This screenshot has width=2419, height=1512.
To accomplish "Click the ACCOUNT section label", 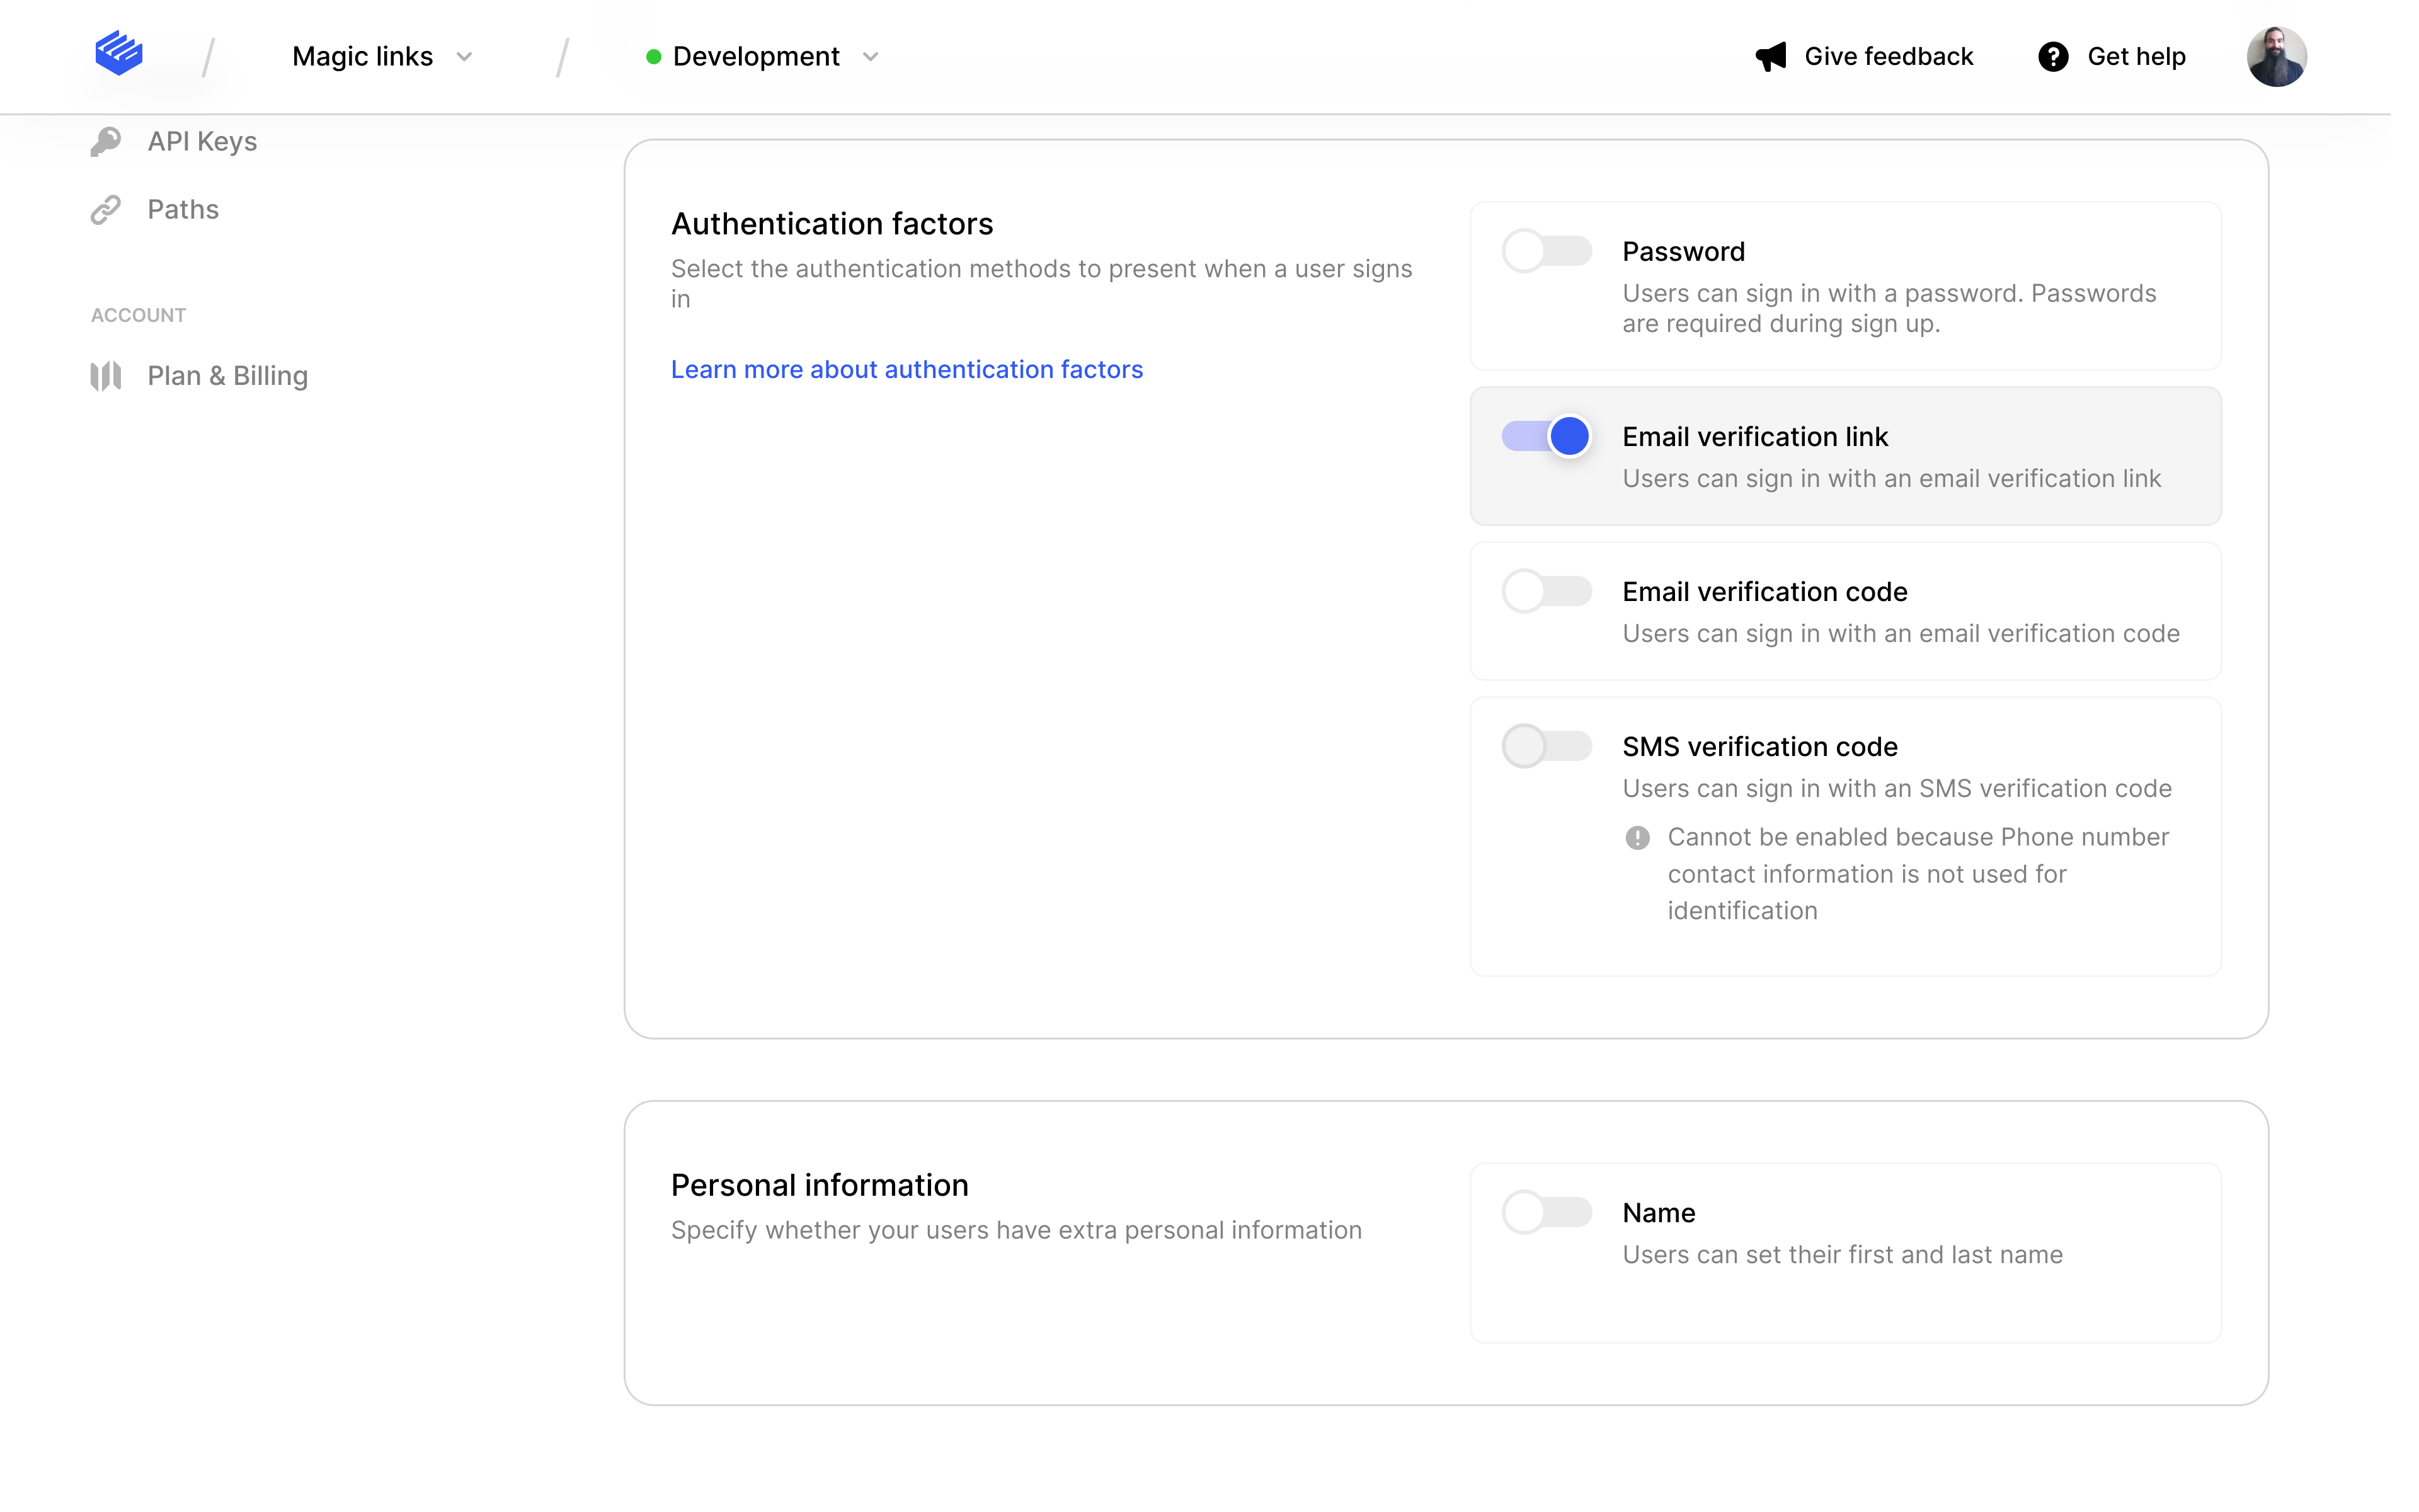I will 139,316.
